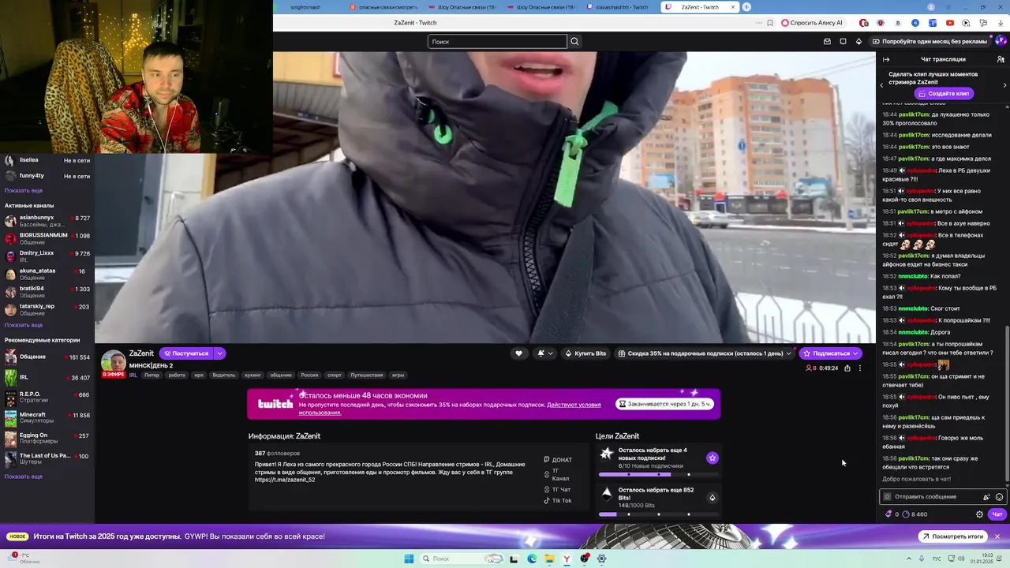The image size is (1010, 568).
Task: Open the Twitch inbox mail icon
Action: tap(827, 42)
